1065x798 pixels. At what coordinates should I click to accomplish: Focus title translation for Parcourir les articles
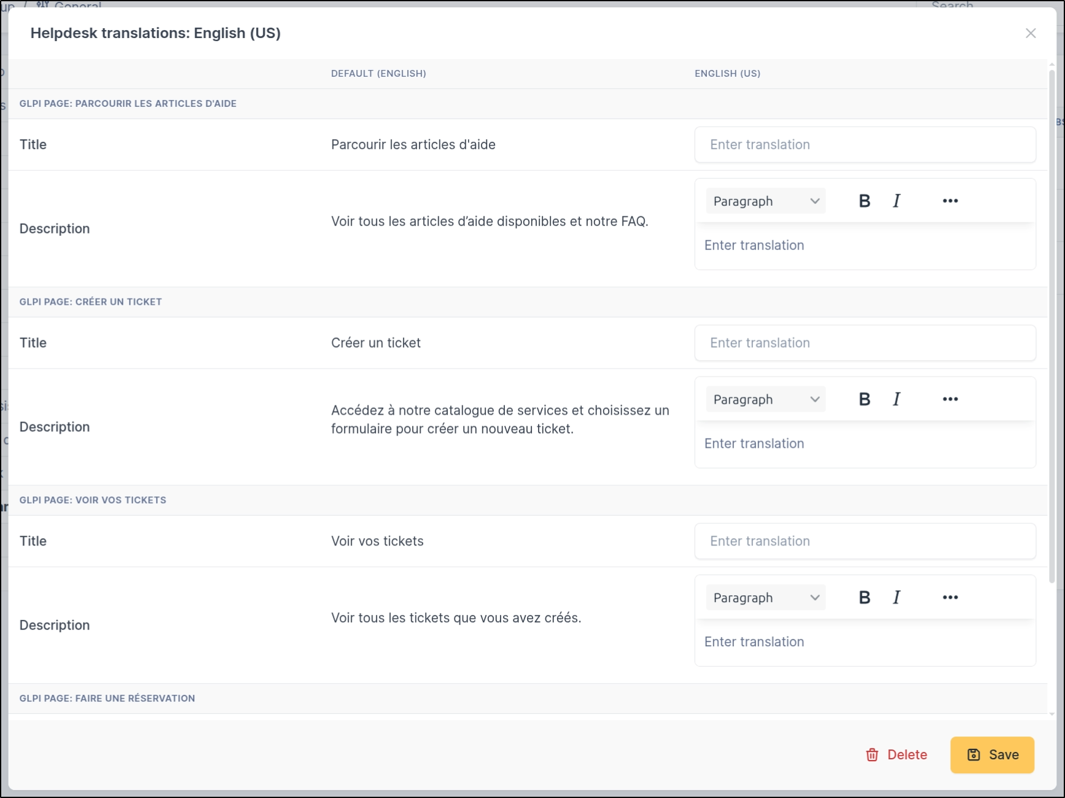point(864,145)
